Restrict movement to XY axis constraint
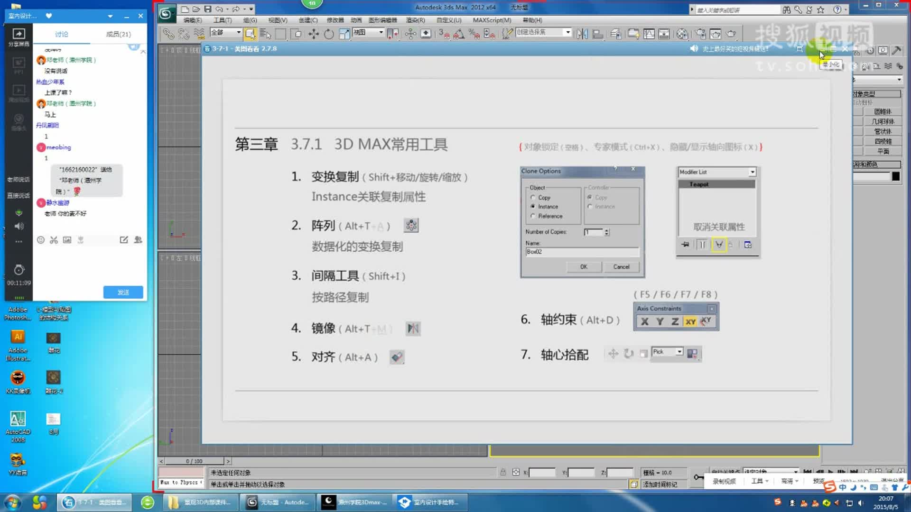This screenshot has width=911, height=512. coord(690,321)
